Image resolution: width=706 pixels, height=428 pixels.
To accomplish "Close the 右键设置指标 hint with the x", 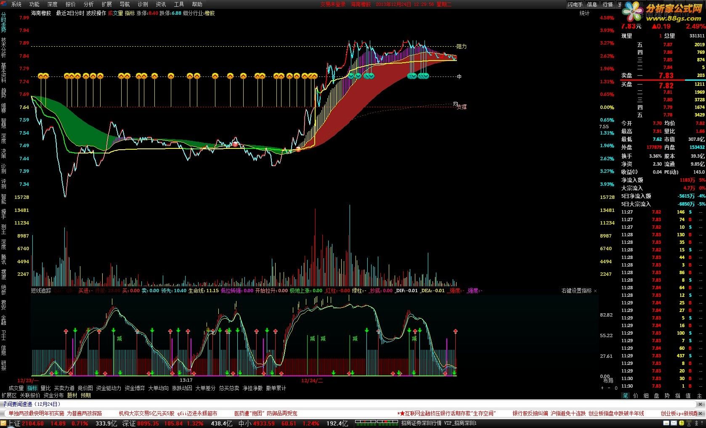I will 595,291.
